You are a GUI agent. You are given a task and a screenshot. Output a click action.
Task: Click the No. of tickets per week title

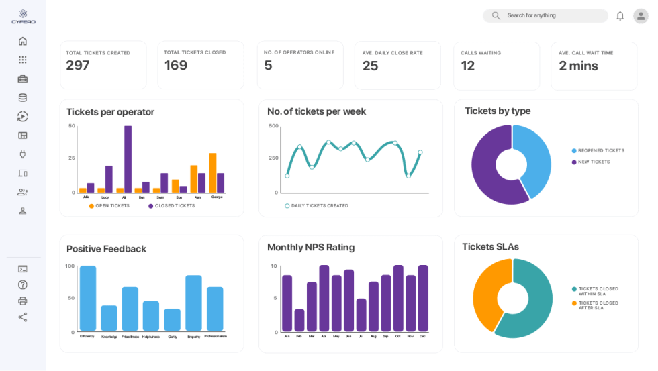pyautogui.click(x=316, y=111)
